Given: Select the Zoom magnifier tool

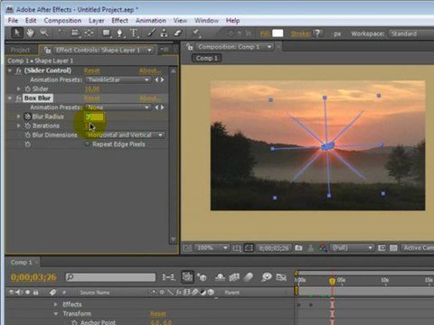Looking at the screenshot, I should [x=44, y=32].
